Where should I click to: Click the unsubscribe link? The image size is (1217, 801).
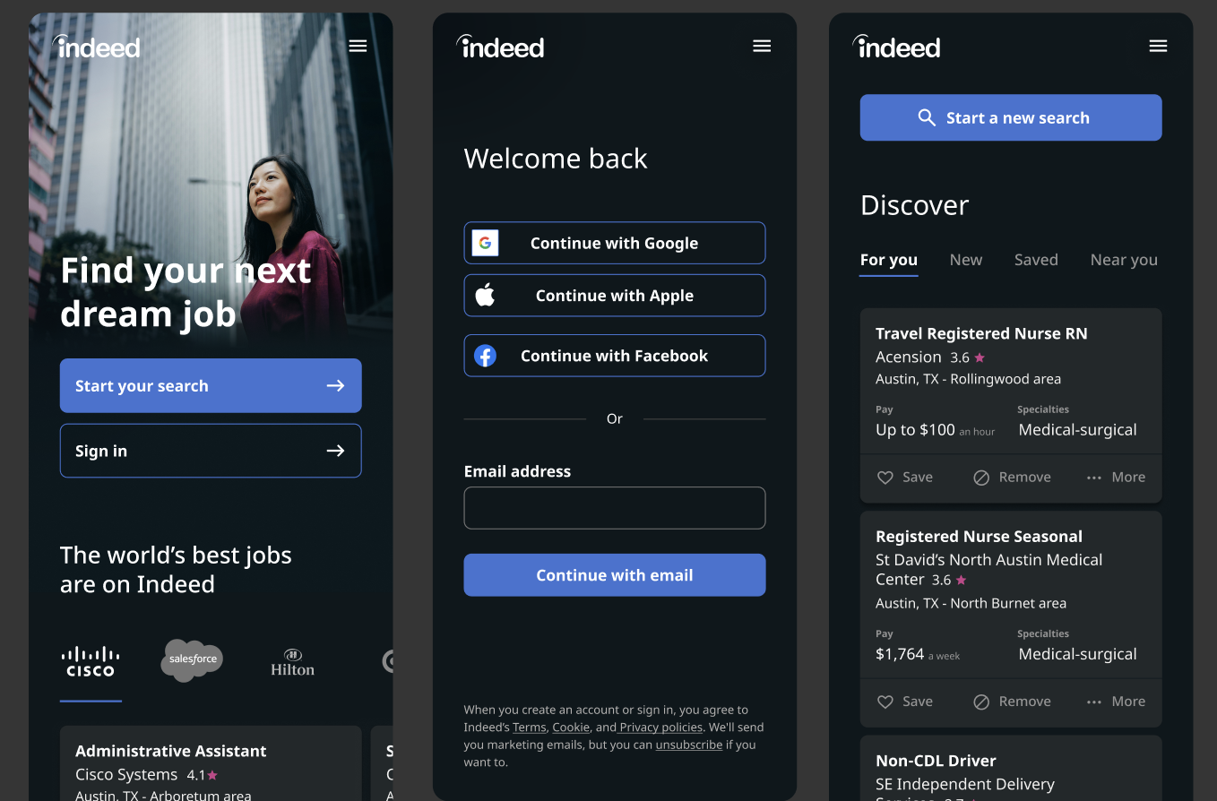688,745
